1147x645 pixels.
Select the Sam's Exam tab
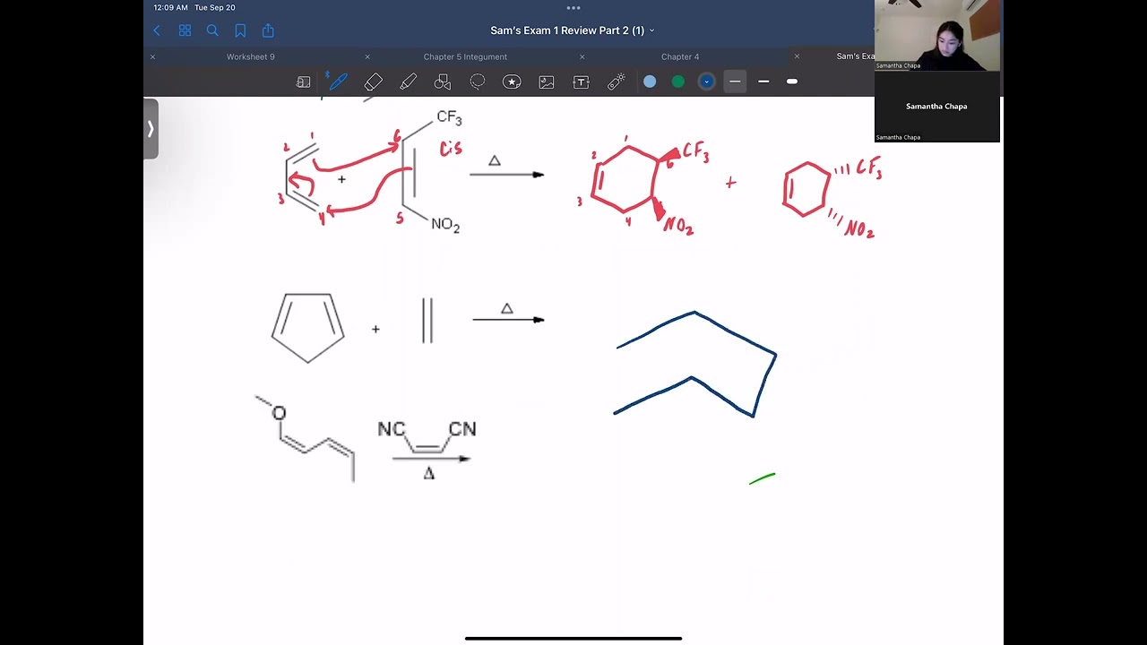click(855, 56)
